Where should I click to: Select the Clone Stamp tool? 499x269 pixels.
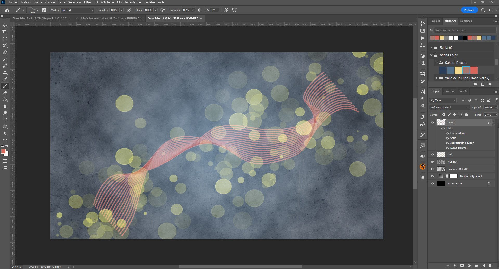[x=5, y=72]
